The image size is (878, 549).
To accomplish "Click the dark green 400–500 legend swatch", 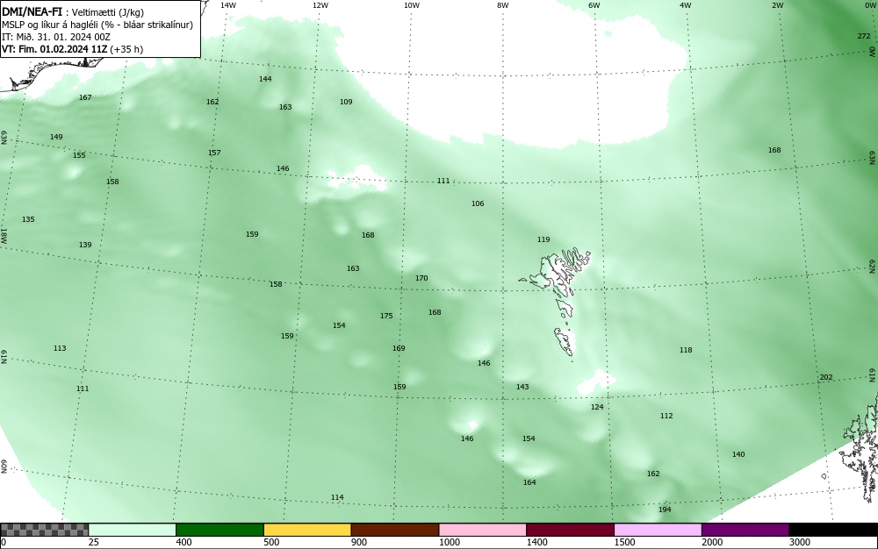I will pos(219,530).
